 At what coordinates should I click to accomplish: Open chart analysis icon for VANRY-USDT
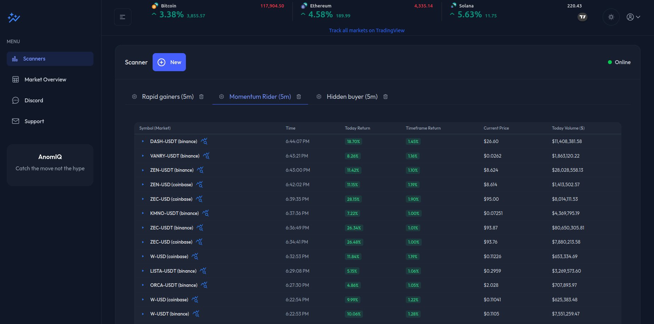click(206, 156)
